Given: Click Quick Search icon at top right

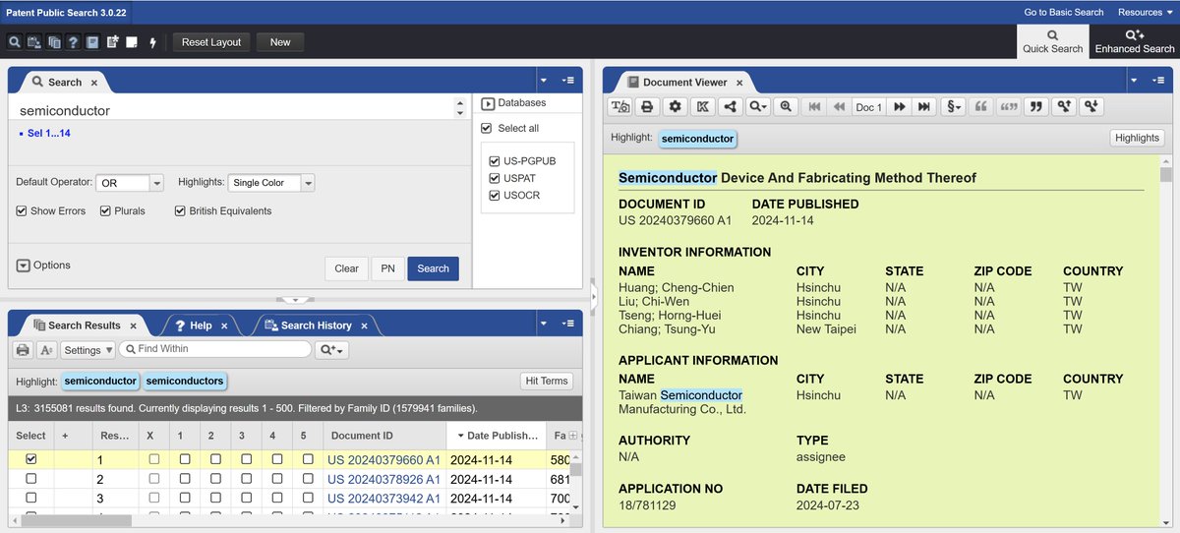Looking at the screenshot, I should (1052, 41).
